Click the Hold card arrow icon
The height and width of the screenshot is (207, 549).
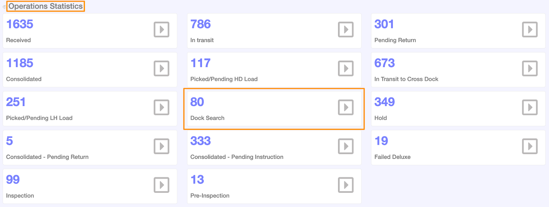[x=530, y=107]
